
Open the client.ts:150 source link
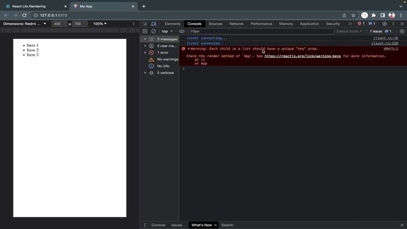tap(384, 43)
